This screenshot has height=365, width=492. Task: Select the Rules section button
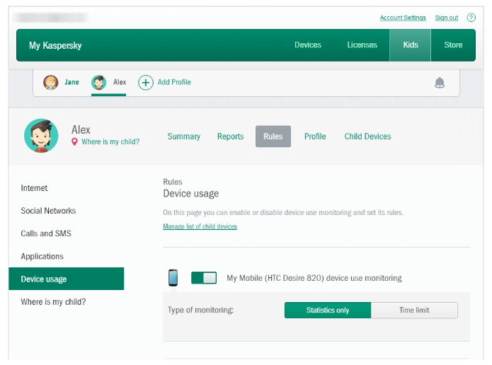(273, 137)
